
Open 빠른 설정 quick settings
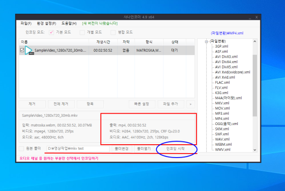(142, 104)
